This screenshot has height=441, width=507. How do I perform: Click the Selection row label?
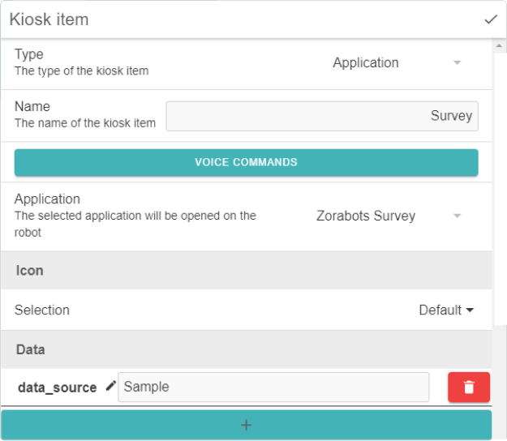coord(42,310)
